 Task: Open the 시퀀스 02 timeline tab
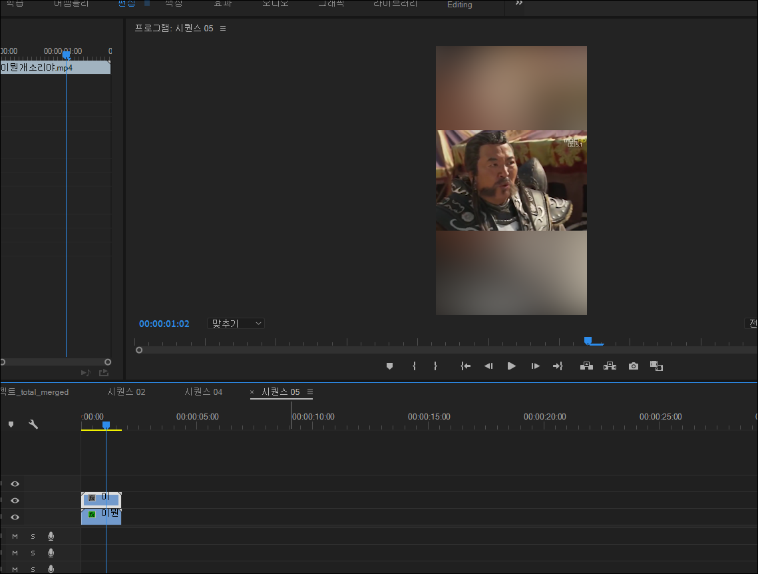(126, 392)
